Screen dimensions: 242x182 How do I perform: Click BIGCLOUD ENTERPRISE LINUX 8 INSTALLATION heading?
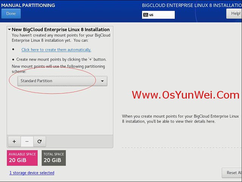pyautogui.click(x=192, y=5)
